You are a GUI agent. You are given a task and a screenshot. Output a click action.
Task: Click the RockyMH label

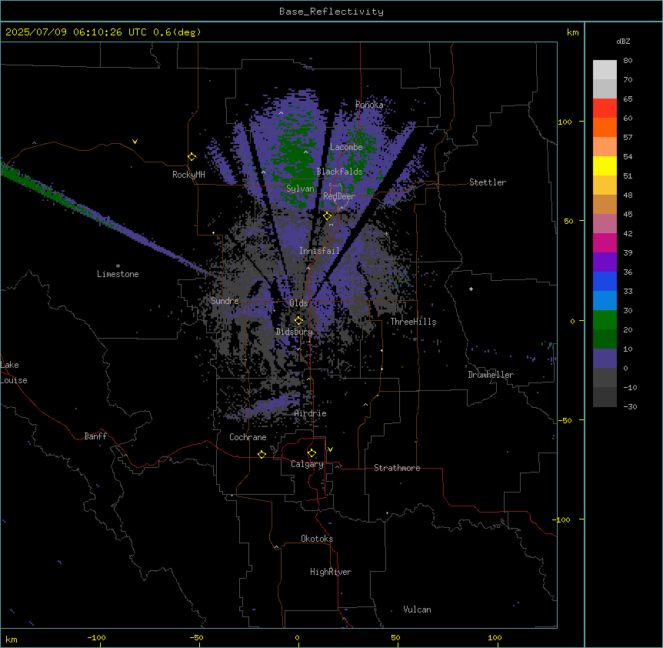(x=188, y=175)
